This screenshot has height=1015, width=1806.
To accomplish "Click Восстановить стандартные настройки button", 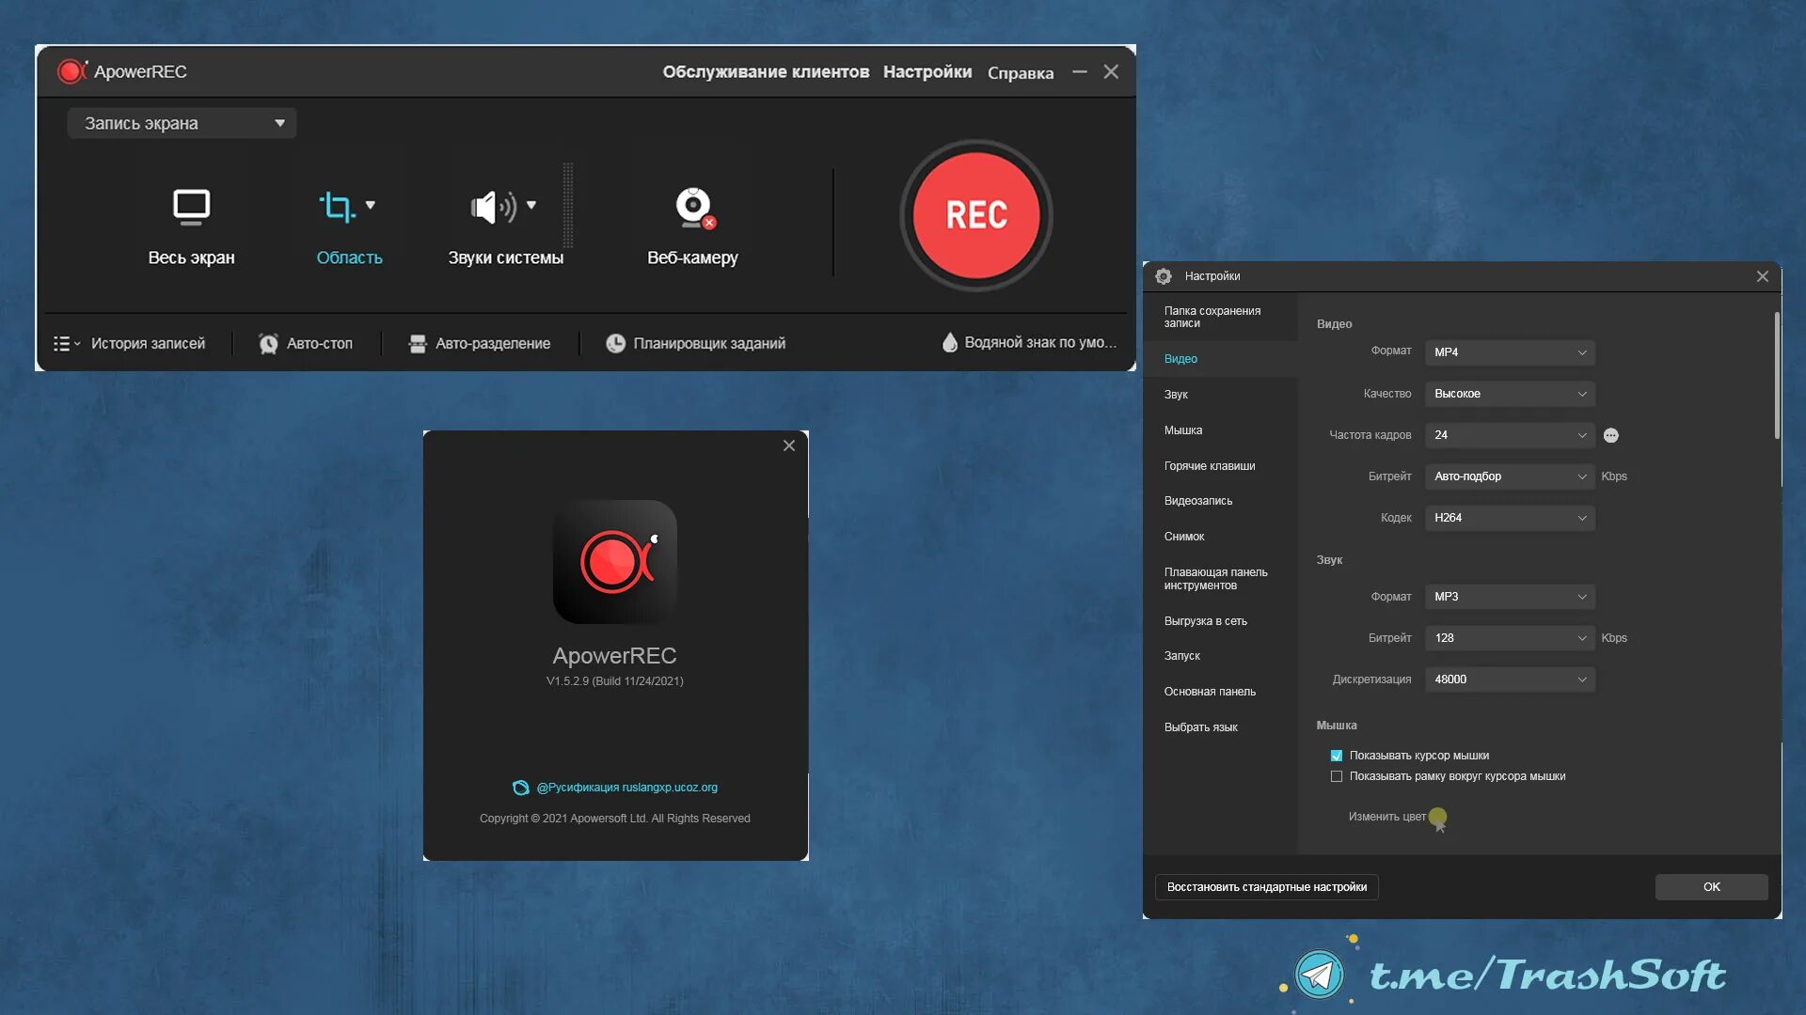I will tap(1266, 887).
